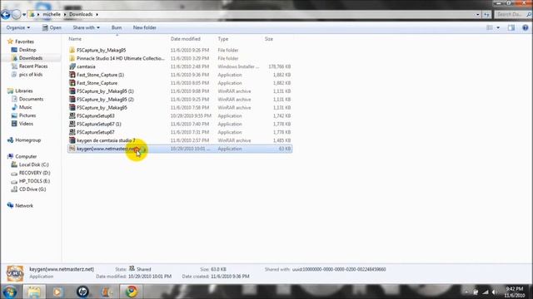Click the michelle breadcrumb in address bar
The height and width of the screenshot is (299, 533).
52,14
